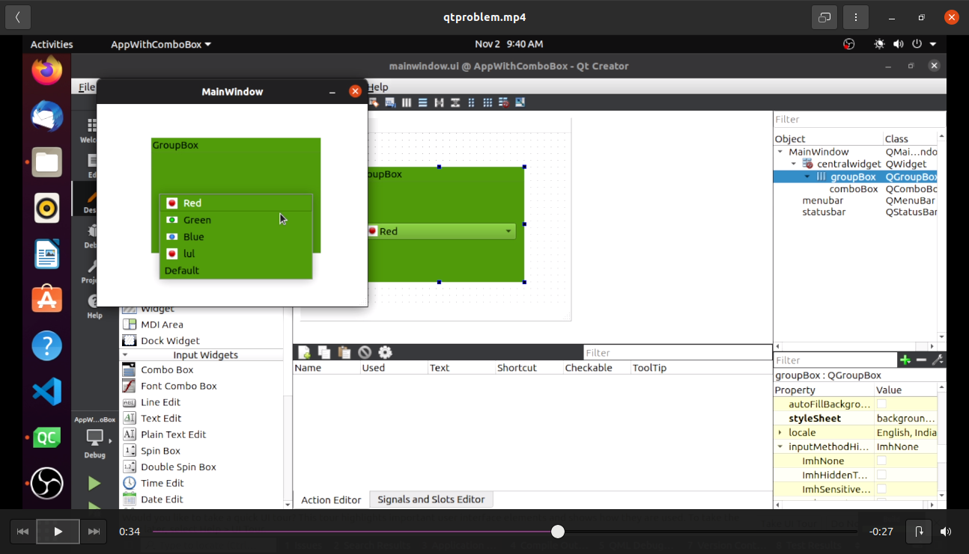Toggle the autoFillBackground checkbox

point(881,404)
